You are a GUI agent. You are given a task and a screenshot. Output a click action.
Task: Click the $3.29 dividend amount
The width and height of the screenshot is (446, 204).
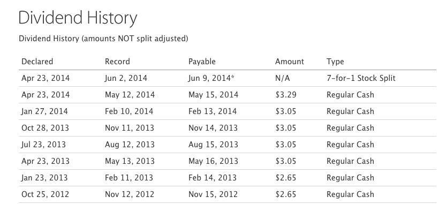(x=286, y=94)
